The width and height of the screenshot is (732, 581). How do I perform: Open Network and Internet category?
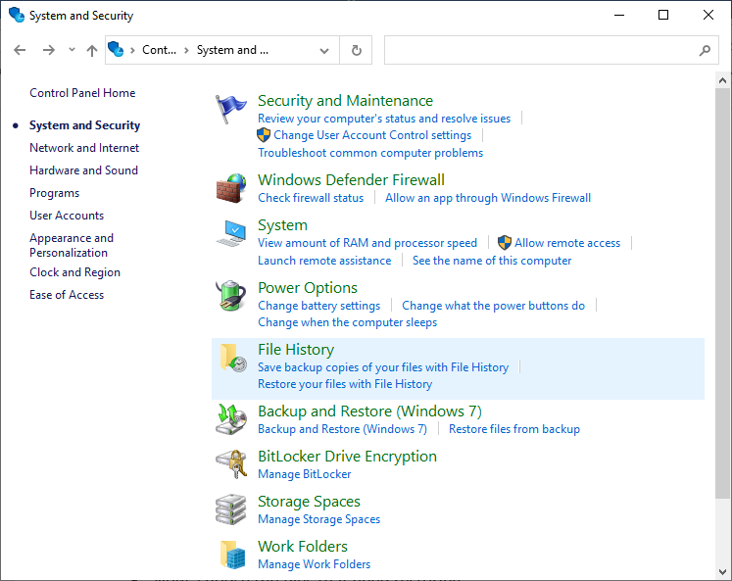coord(84,148)
